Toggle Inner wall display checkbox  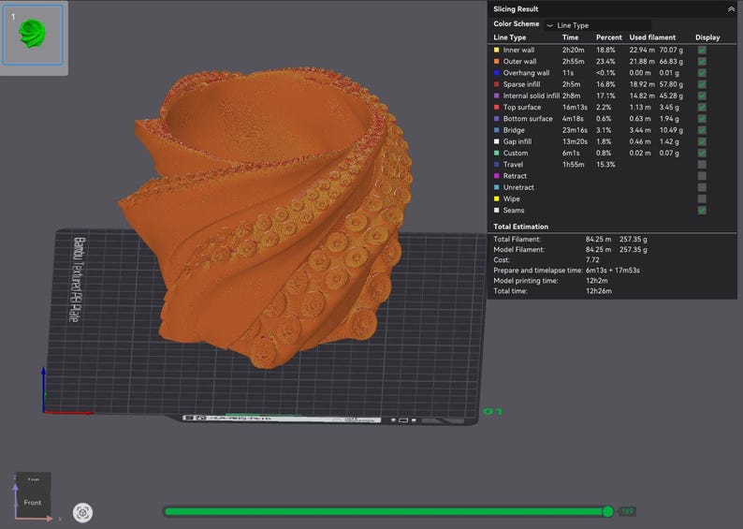[702, 50]
